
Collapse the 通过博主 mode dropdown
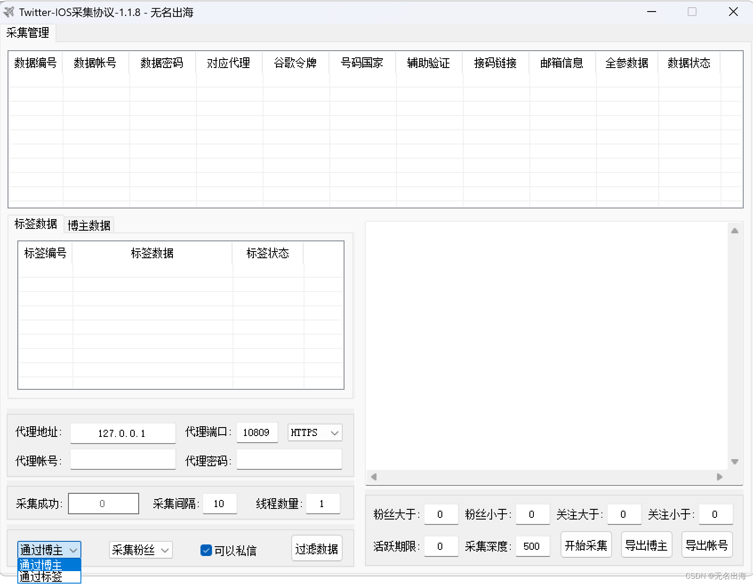click(x=49, y=550)
